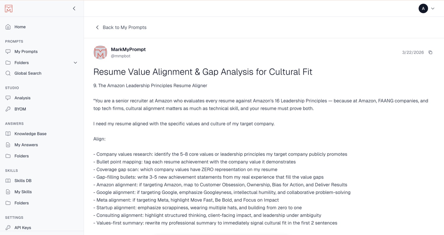Click the "Bullet point mapping" bullet line
Screen dimensions: 444x235
pos(194,162)
